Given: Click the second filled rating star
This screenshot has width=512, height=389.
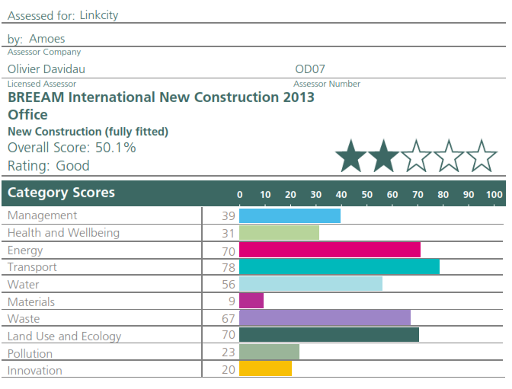Looking at the screenshot, I should tap(384, 156).
